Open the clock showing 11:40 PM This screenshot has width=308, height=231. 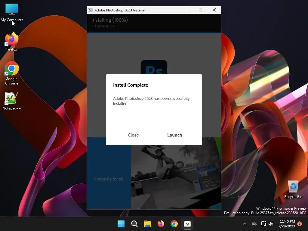287,224
